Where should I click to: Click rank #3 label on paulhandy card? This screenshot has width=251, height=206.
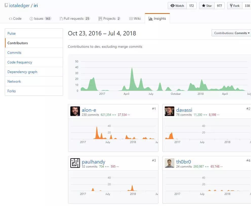pyautogui.click(x=154, y=161)
